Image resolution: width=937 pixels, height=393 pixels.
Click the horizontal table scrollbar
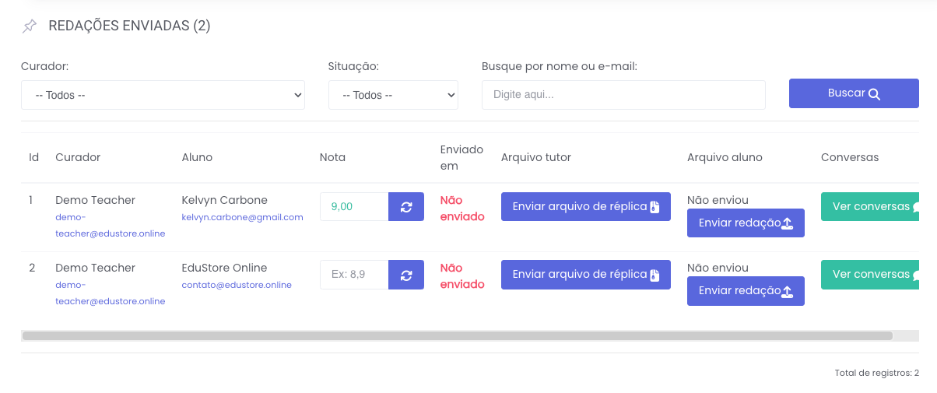(x=458, y=336)
